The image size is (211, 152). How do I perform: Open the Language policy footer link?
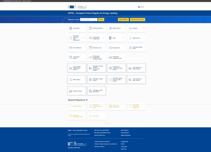click(124, 142)
